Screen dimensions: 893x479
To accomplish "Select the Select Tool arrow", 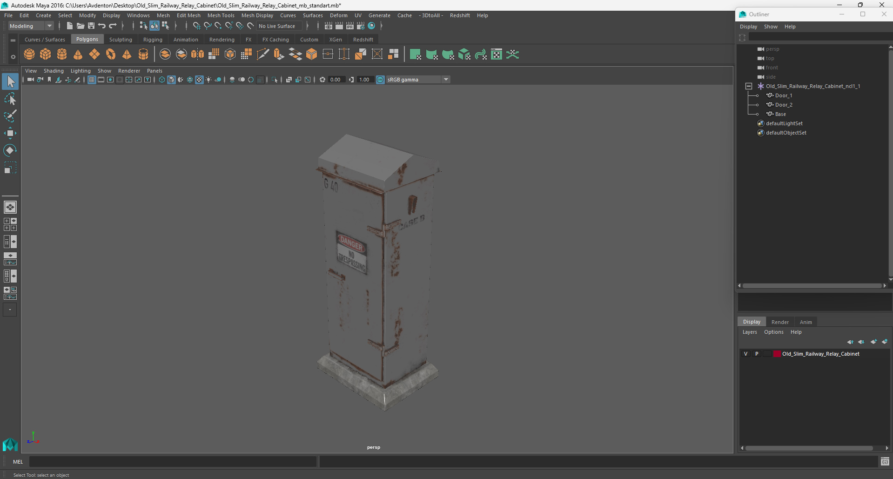I will [x=10, y=82].
